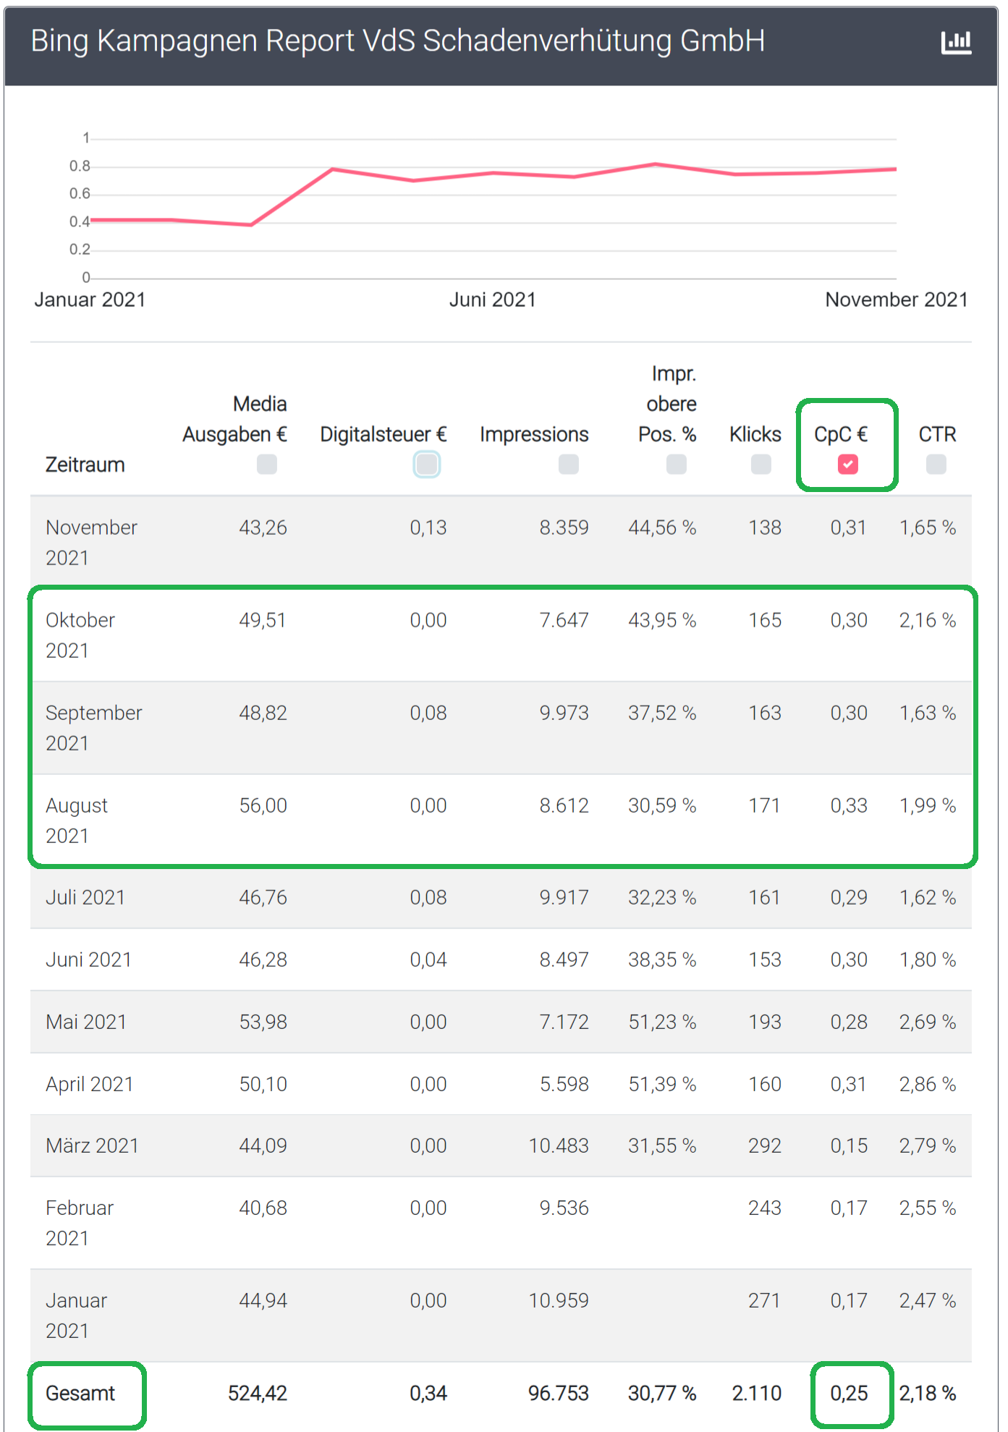Select the Juni 2021 row label
This screenshot has height=1432, width=1008.
tap(89, 959)
